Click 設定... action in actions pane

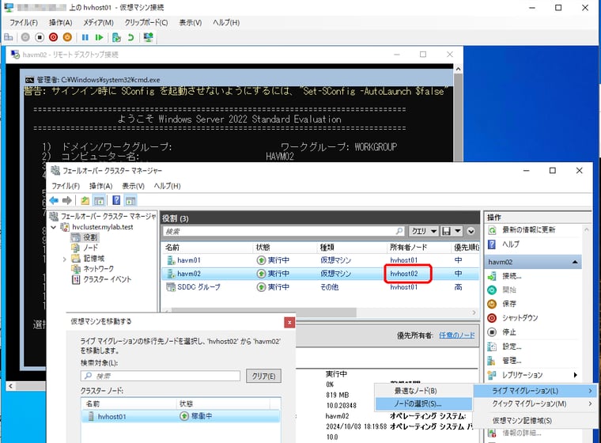click(512, 346)
